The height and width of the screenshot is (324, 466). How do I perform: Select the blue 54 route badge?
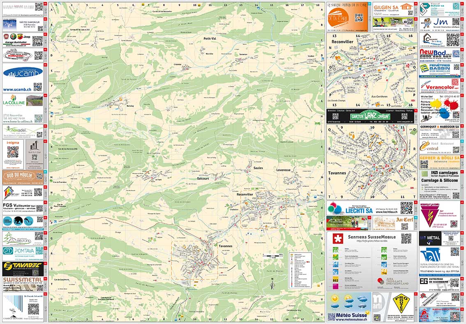coord(336,272)
